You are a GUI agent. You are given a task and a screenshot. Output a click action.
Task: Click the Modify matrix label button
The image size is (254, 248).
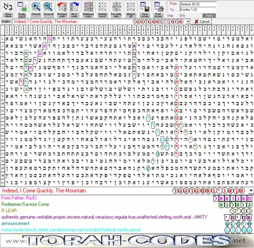tap(22, 15)
